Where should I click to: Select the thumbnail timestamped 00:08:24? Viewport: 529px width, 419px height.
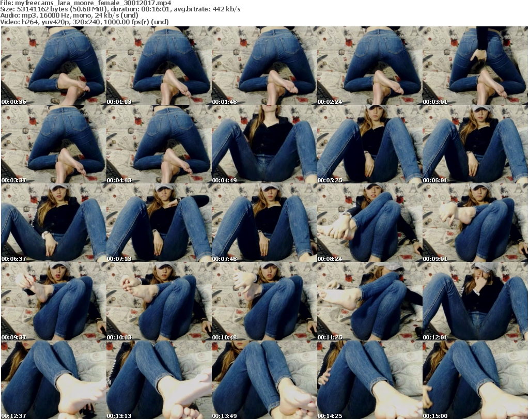pyautogui.click(x=369, y=223)
